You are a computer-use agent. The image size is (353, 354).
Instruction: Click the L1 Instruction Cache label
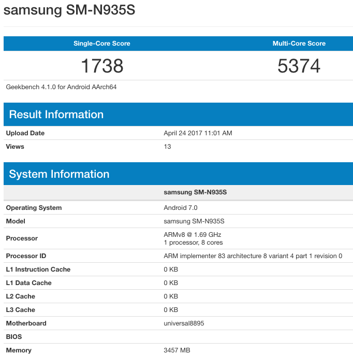[x=38, y=270]
